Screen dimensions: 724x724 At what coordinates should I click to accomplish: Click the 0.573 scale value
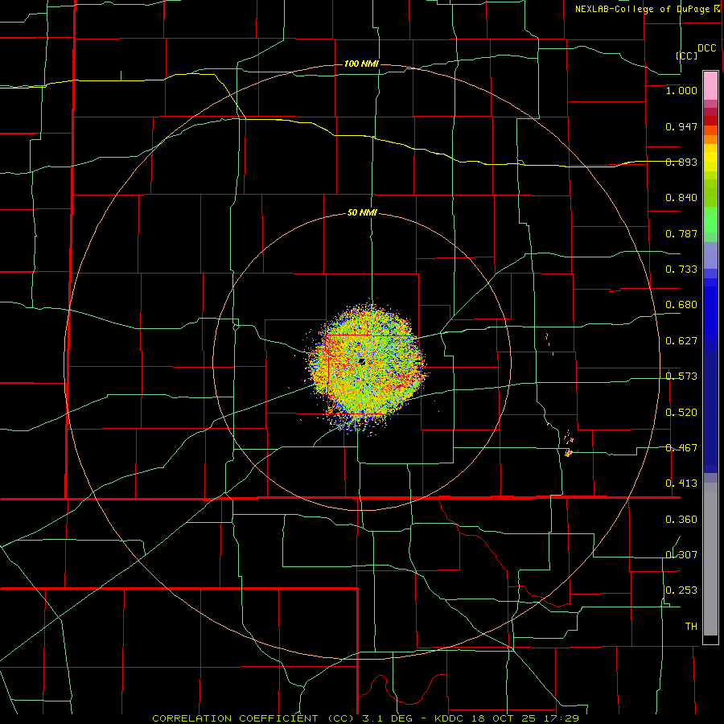pyautogui.click(x=681, y=376)
